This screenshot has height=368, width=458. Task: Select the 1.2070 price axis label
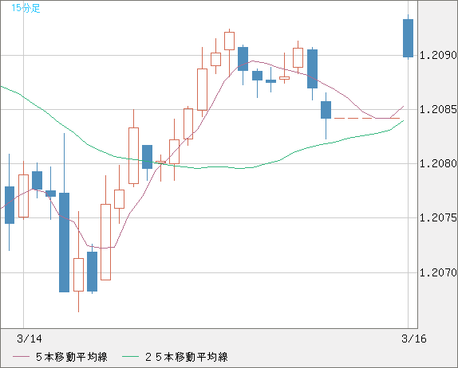click(438, 272)
